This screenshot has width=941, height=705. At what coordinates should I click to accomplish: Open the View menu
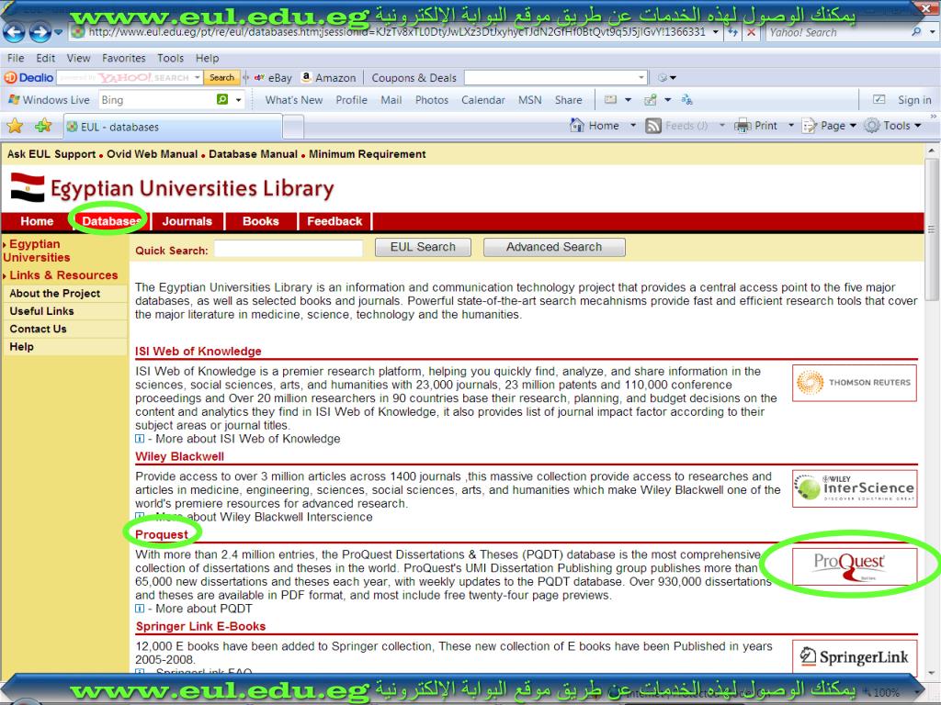(x=79, y=58)
